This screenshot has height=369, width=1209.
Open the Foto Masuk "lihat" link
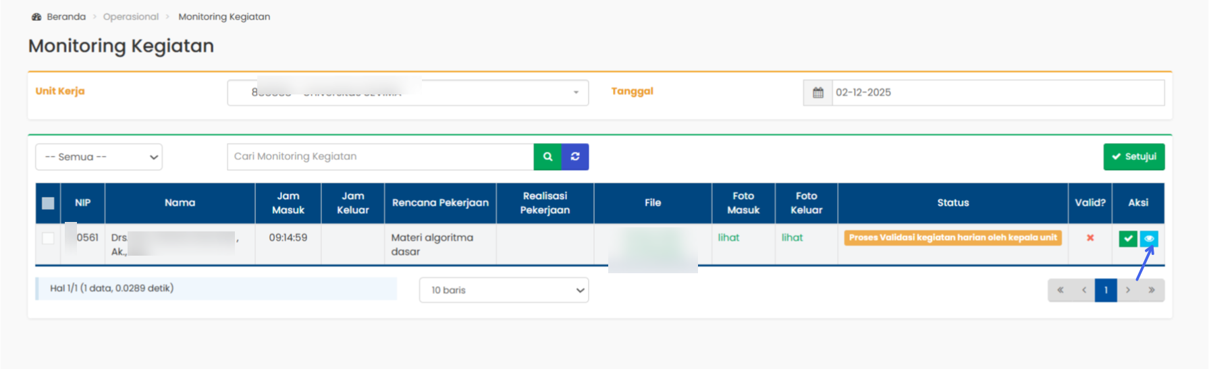tap(728, 237)
